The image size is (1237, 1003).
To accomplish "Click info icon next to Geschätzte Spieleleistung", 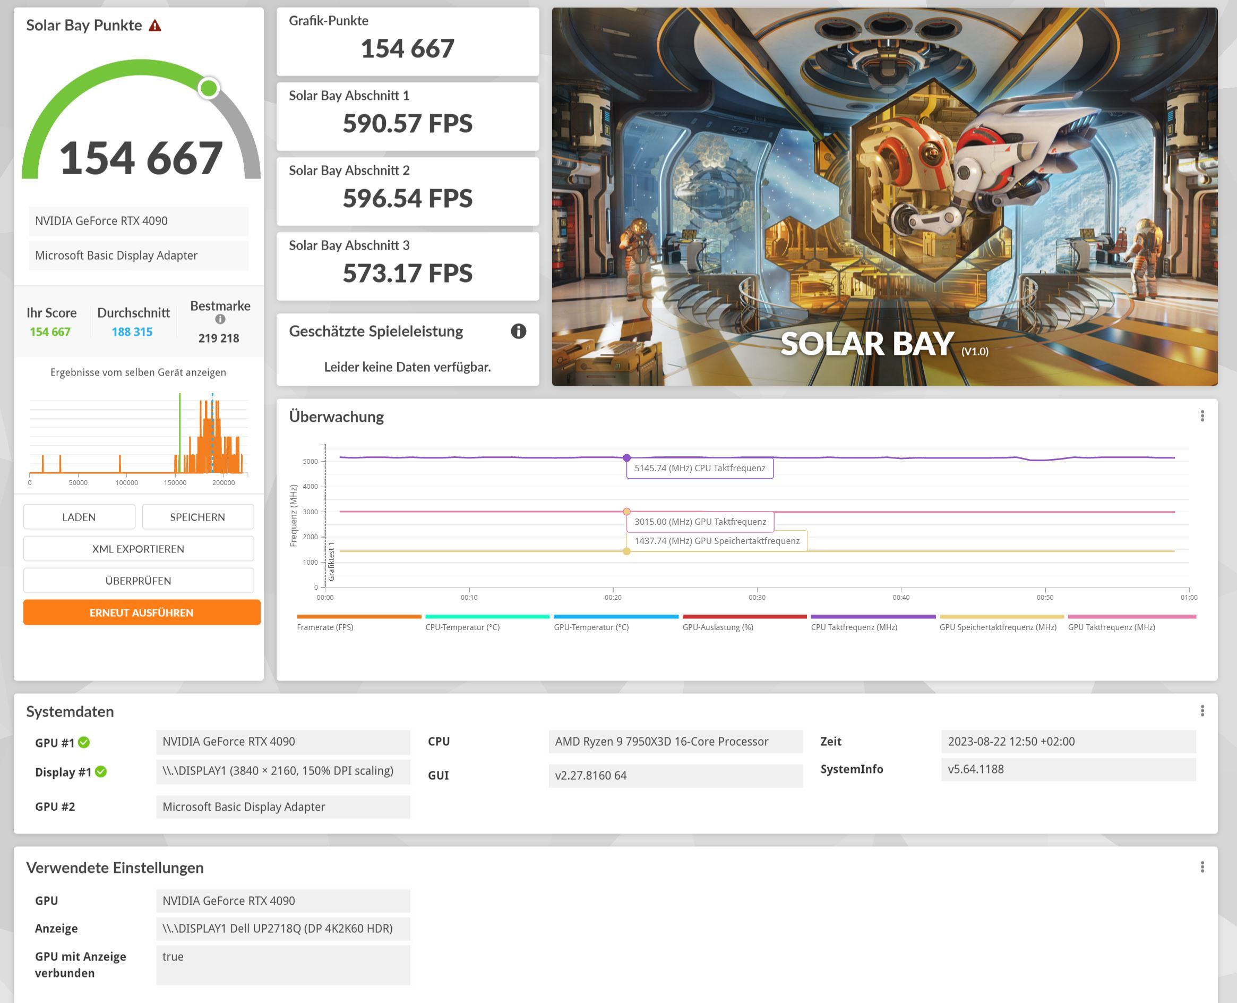I will 518,331.
